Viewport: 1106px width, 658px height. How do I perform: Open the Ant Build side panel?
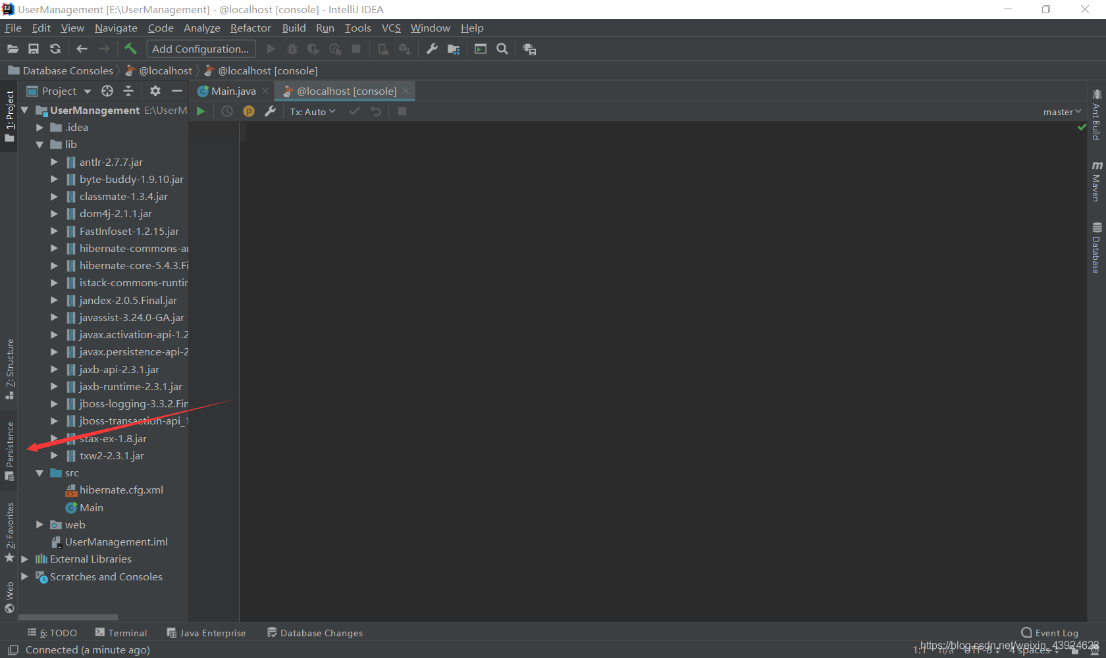1096,114
